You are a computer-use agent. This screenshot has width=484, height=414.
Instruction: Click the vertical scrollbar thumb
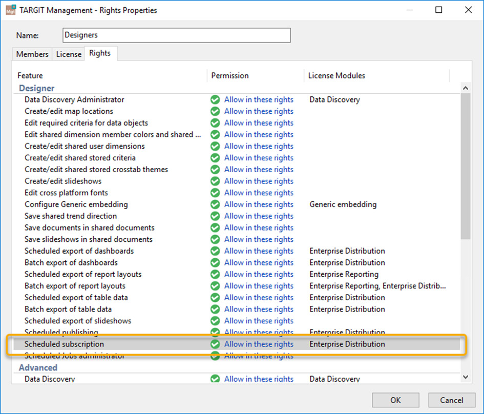coord(466,166)
